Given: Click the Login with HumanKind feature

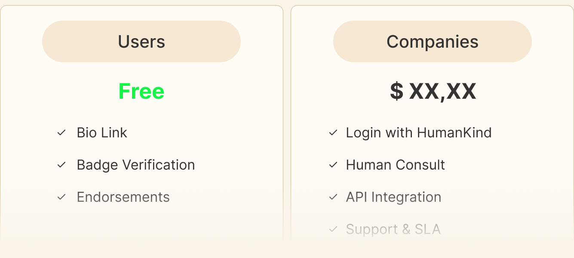Looking at the screenshot, I should tap(418, 133).
